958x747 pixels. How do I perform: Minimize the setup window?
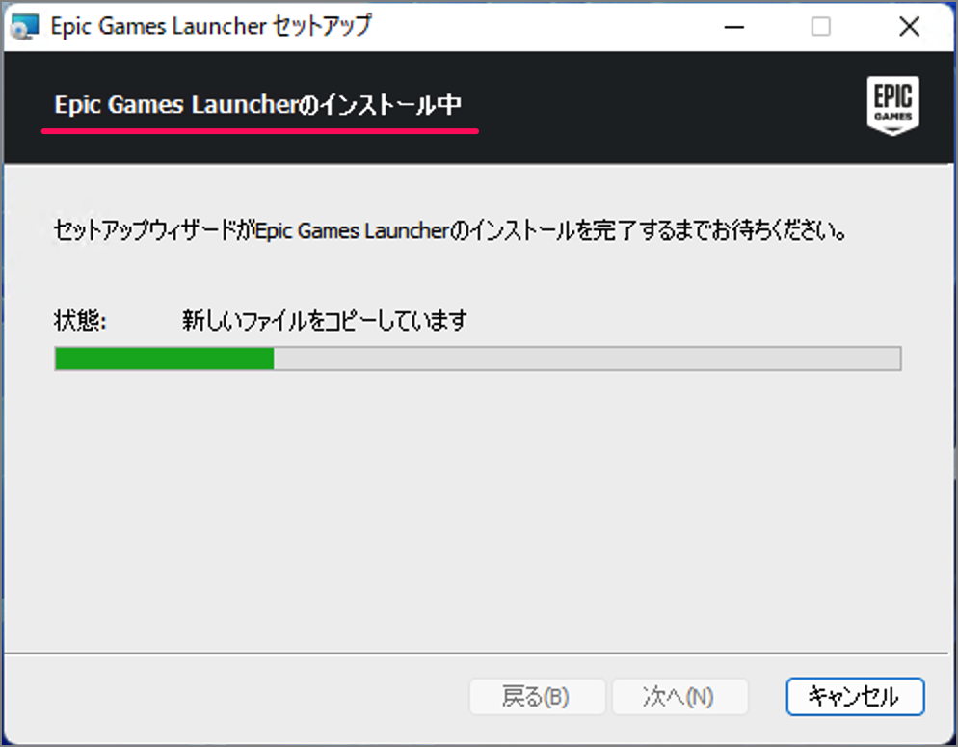(733, 27)
